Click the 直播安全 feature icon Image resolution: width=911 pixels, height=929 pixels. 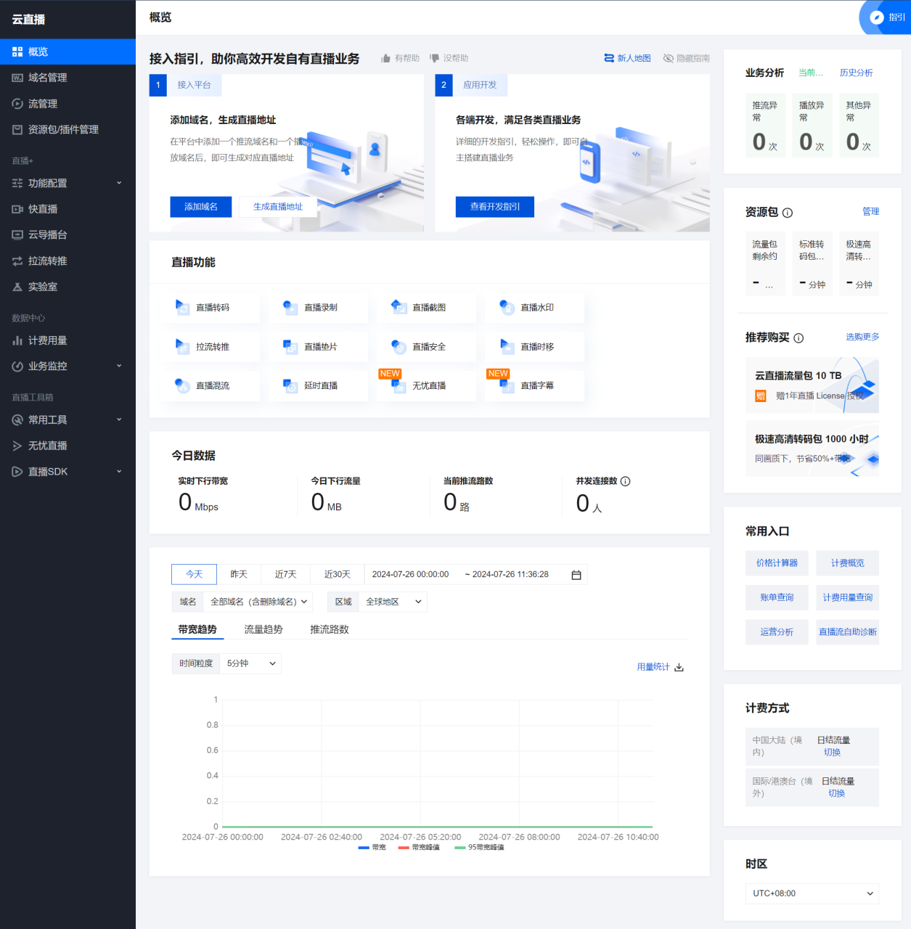pos(399,346)
